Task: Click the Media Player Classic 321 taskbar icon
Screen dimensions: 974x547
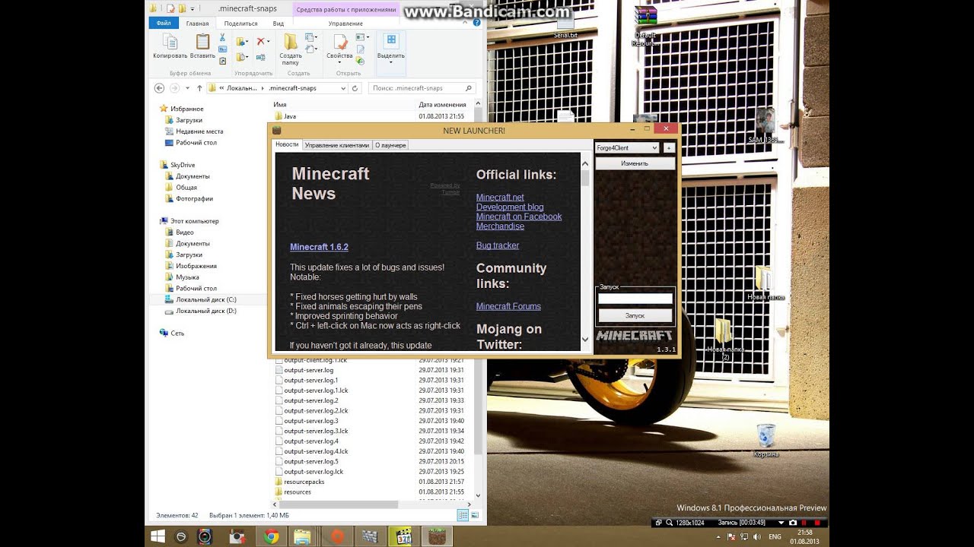Action: click(x=403, y=536)
